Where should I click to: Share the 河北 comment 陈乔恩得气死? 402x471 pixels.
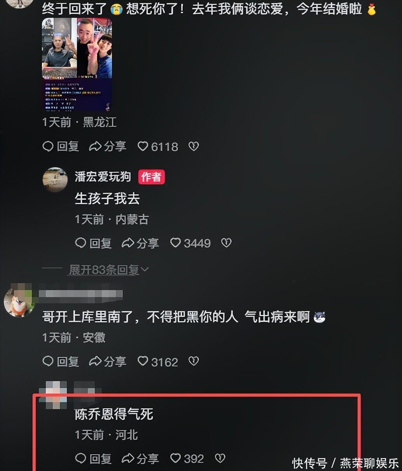(x=140, y=458)
